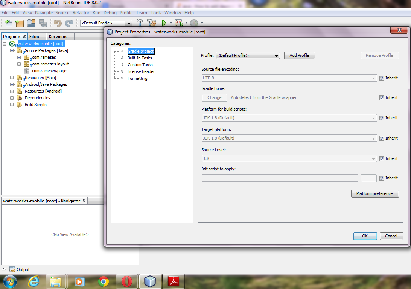Expand the Source Packages [Java] tree node

(x=12, y=50)
